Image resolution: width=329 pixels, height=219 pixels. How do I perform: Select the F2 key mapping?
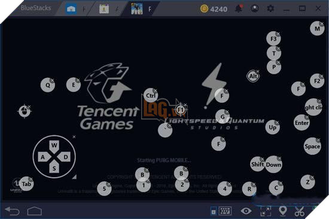click(317, 81)
